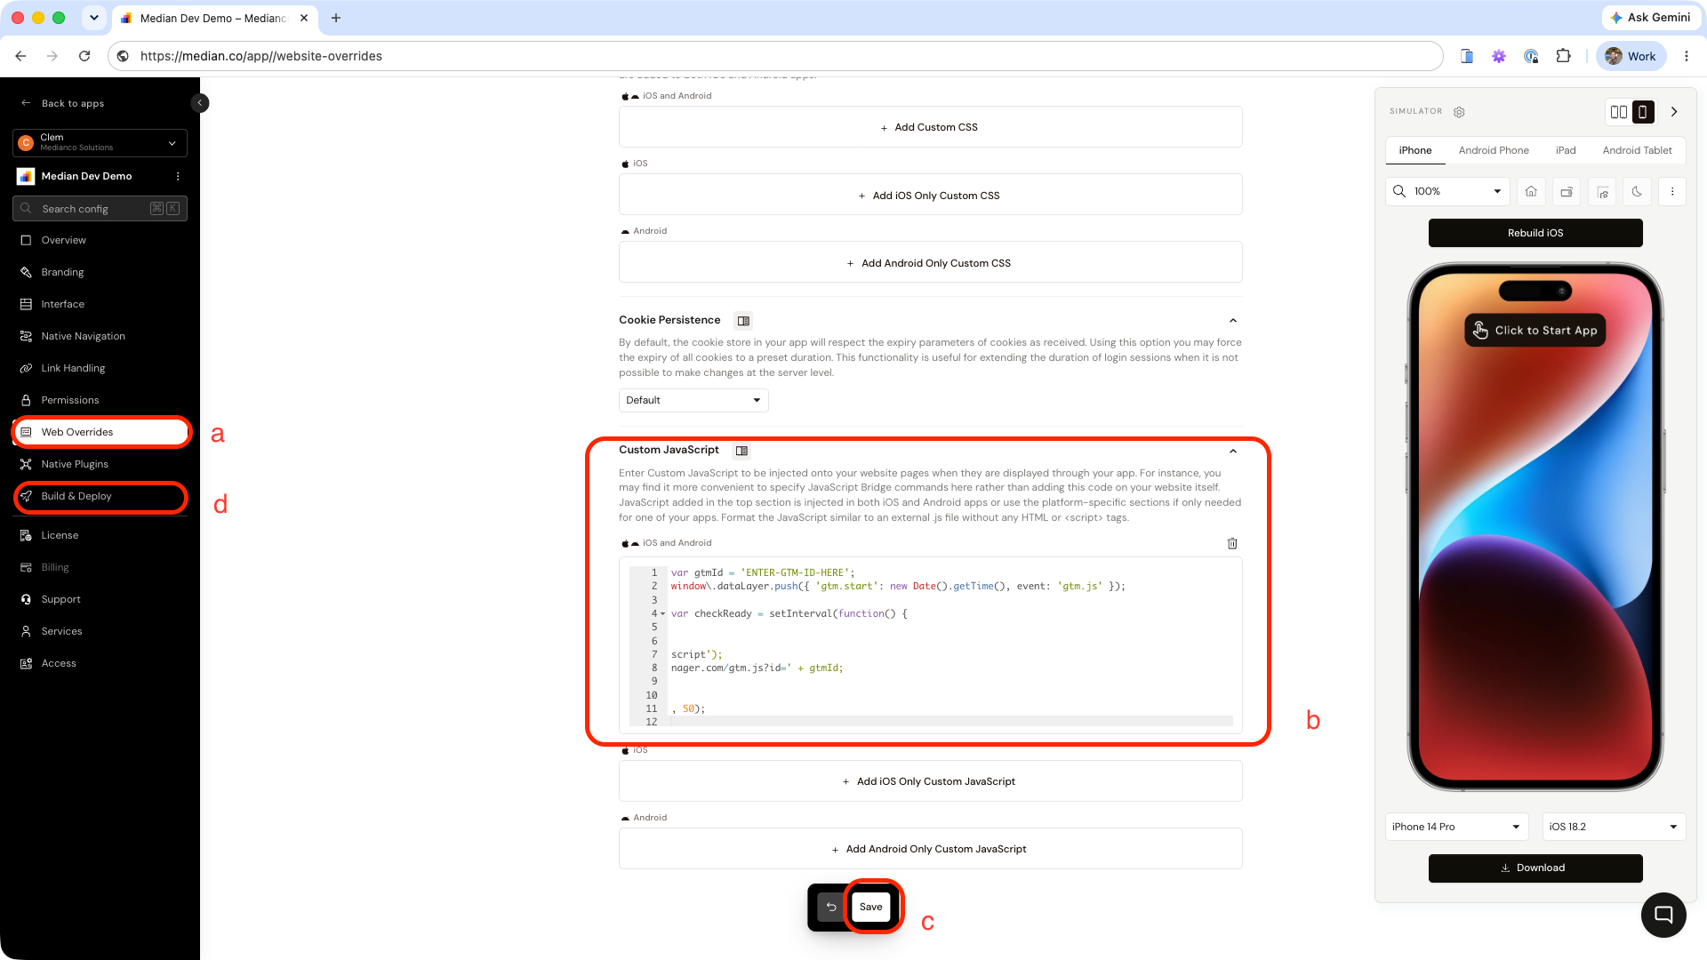The height and width of the screenshot is (960, 1707).
Task: Undo changes next to Save
Action: 831,907
